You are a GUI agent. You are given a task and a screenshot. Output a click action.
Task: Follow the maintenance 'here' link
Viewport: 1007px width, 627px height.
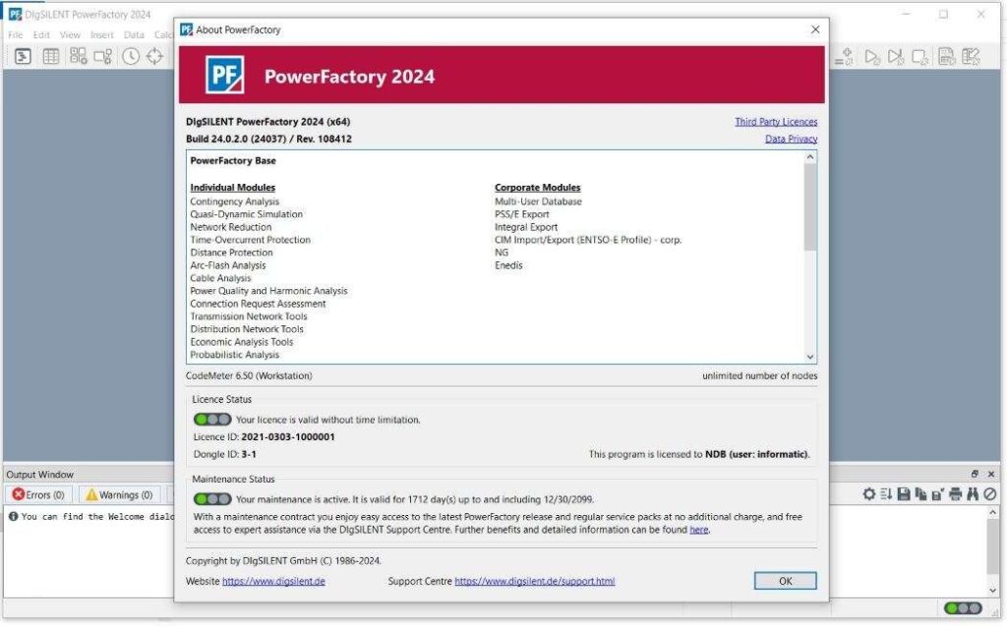(x=699, y=530)
